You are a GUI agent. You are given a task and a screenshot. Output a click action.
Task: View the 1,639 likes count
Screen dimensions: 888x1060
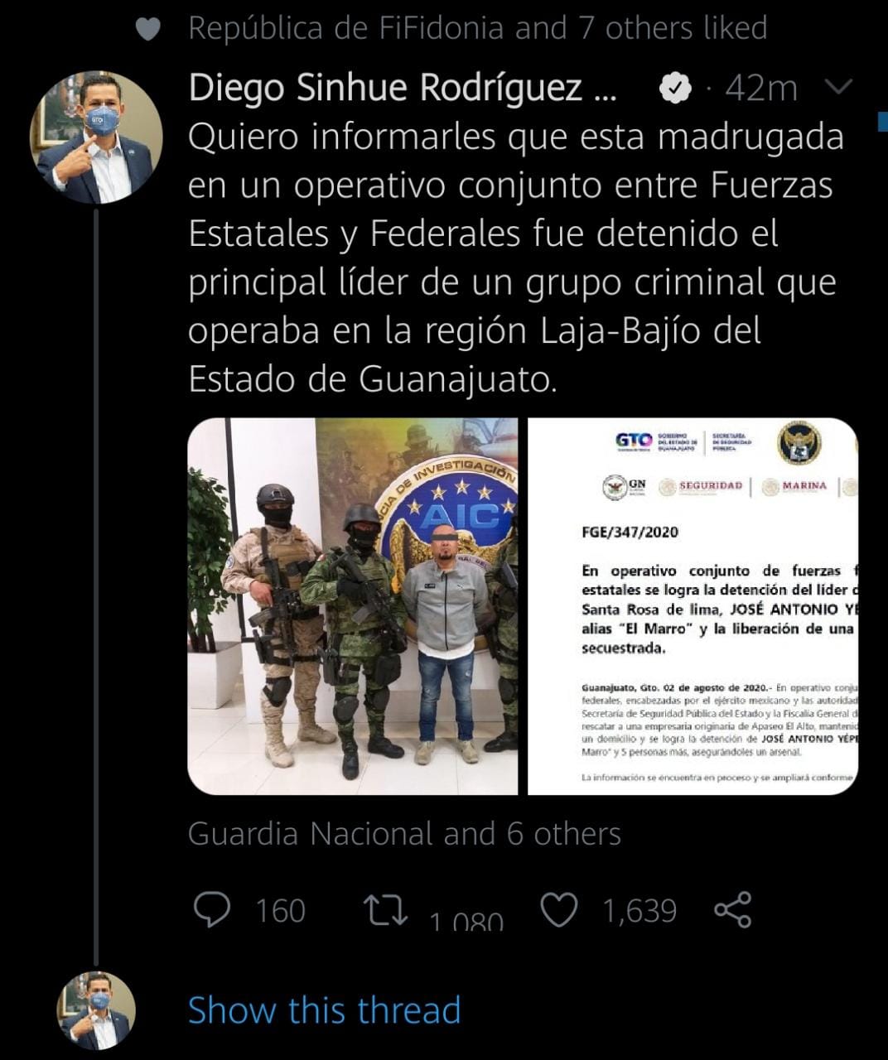coord(639,911)
